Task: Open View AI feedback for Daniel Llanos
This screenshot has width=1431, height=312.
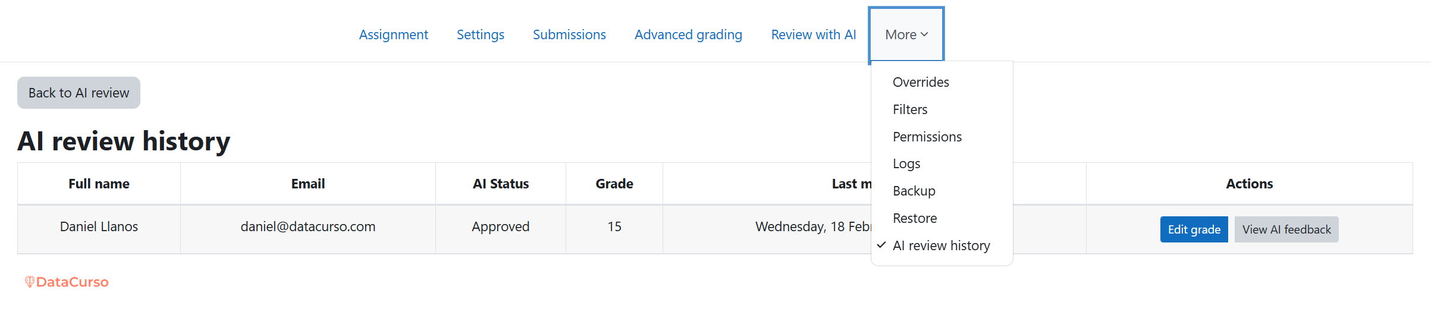Action: coord(1286,229)
